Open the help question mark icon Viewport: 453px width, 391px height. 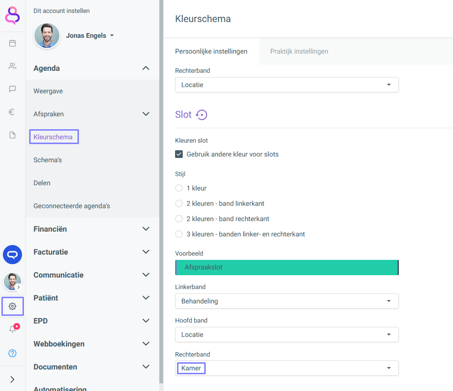pyautogui.click(x=12, y=353)
